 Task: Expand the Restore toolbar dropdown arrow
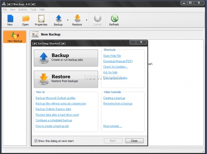[87, 20]
